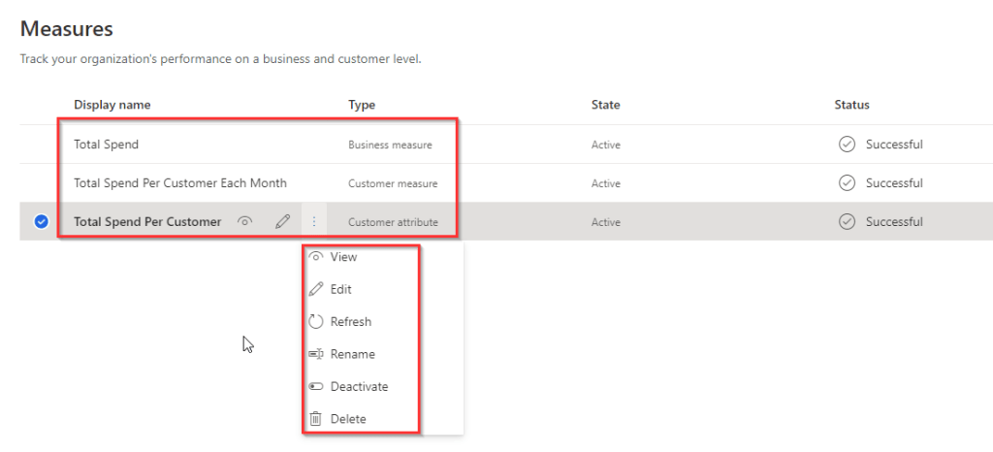Open the vertical three-dots more options button
The image size is (993, 452).
pos(314,222)
